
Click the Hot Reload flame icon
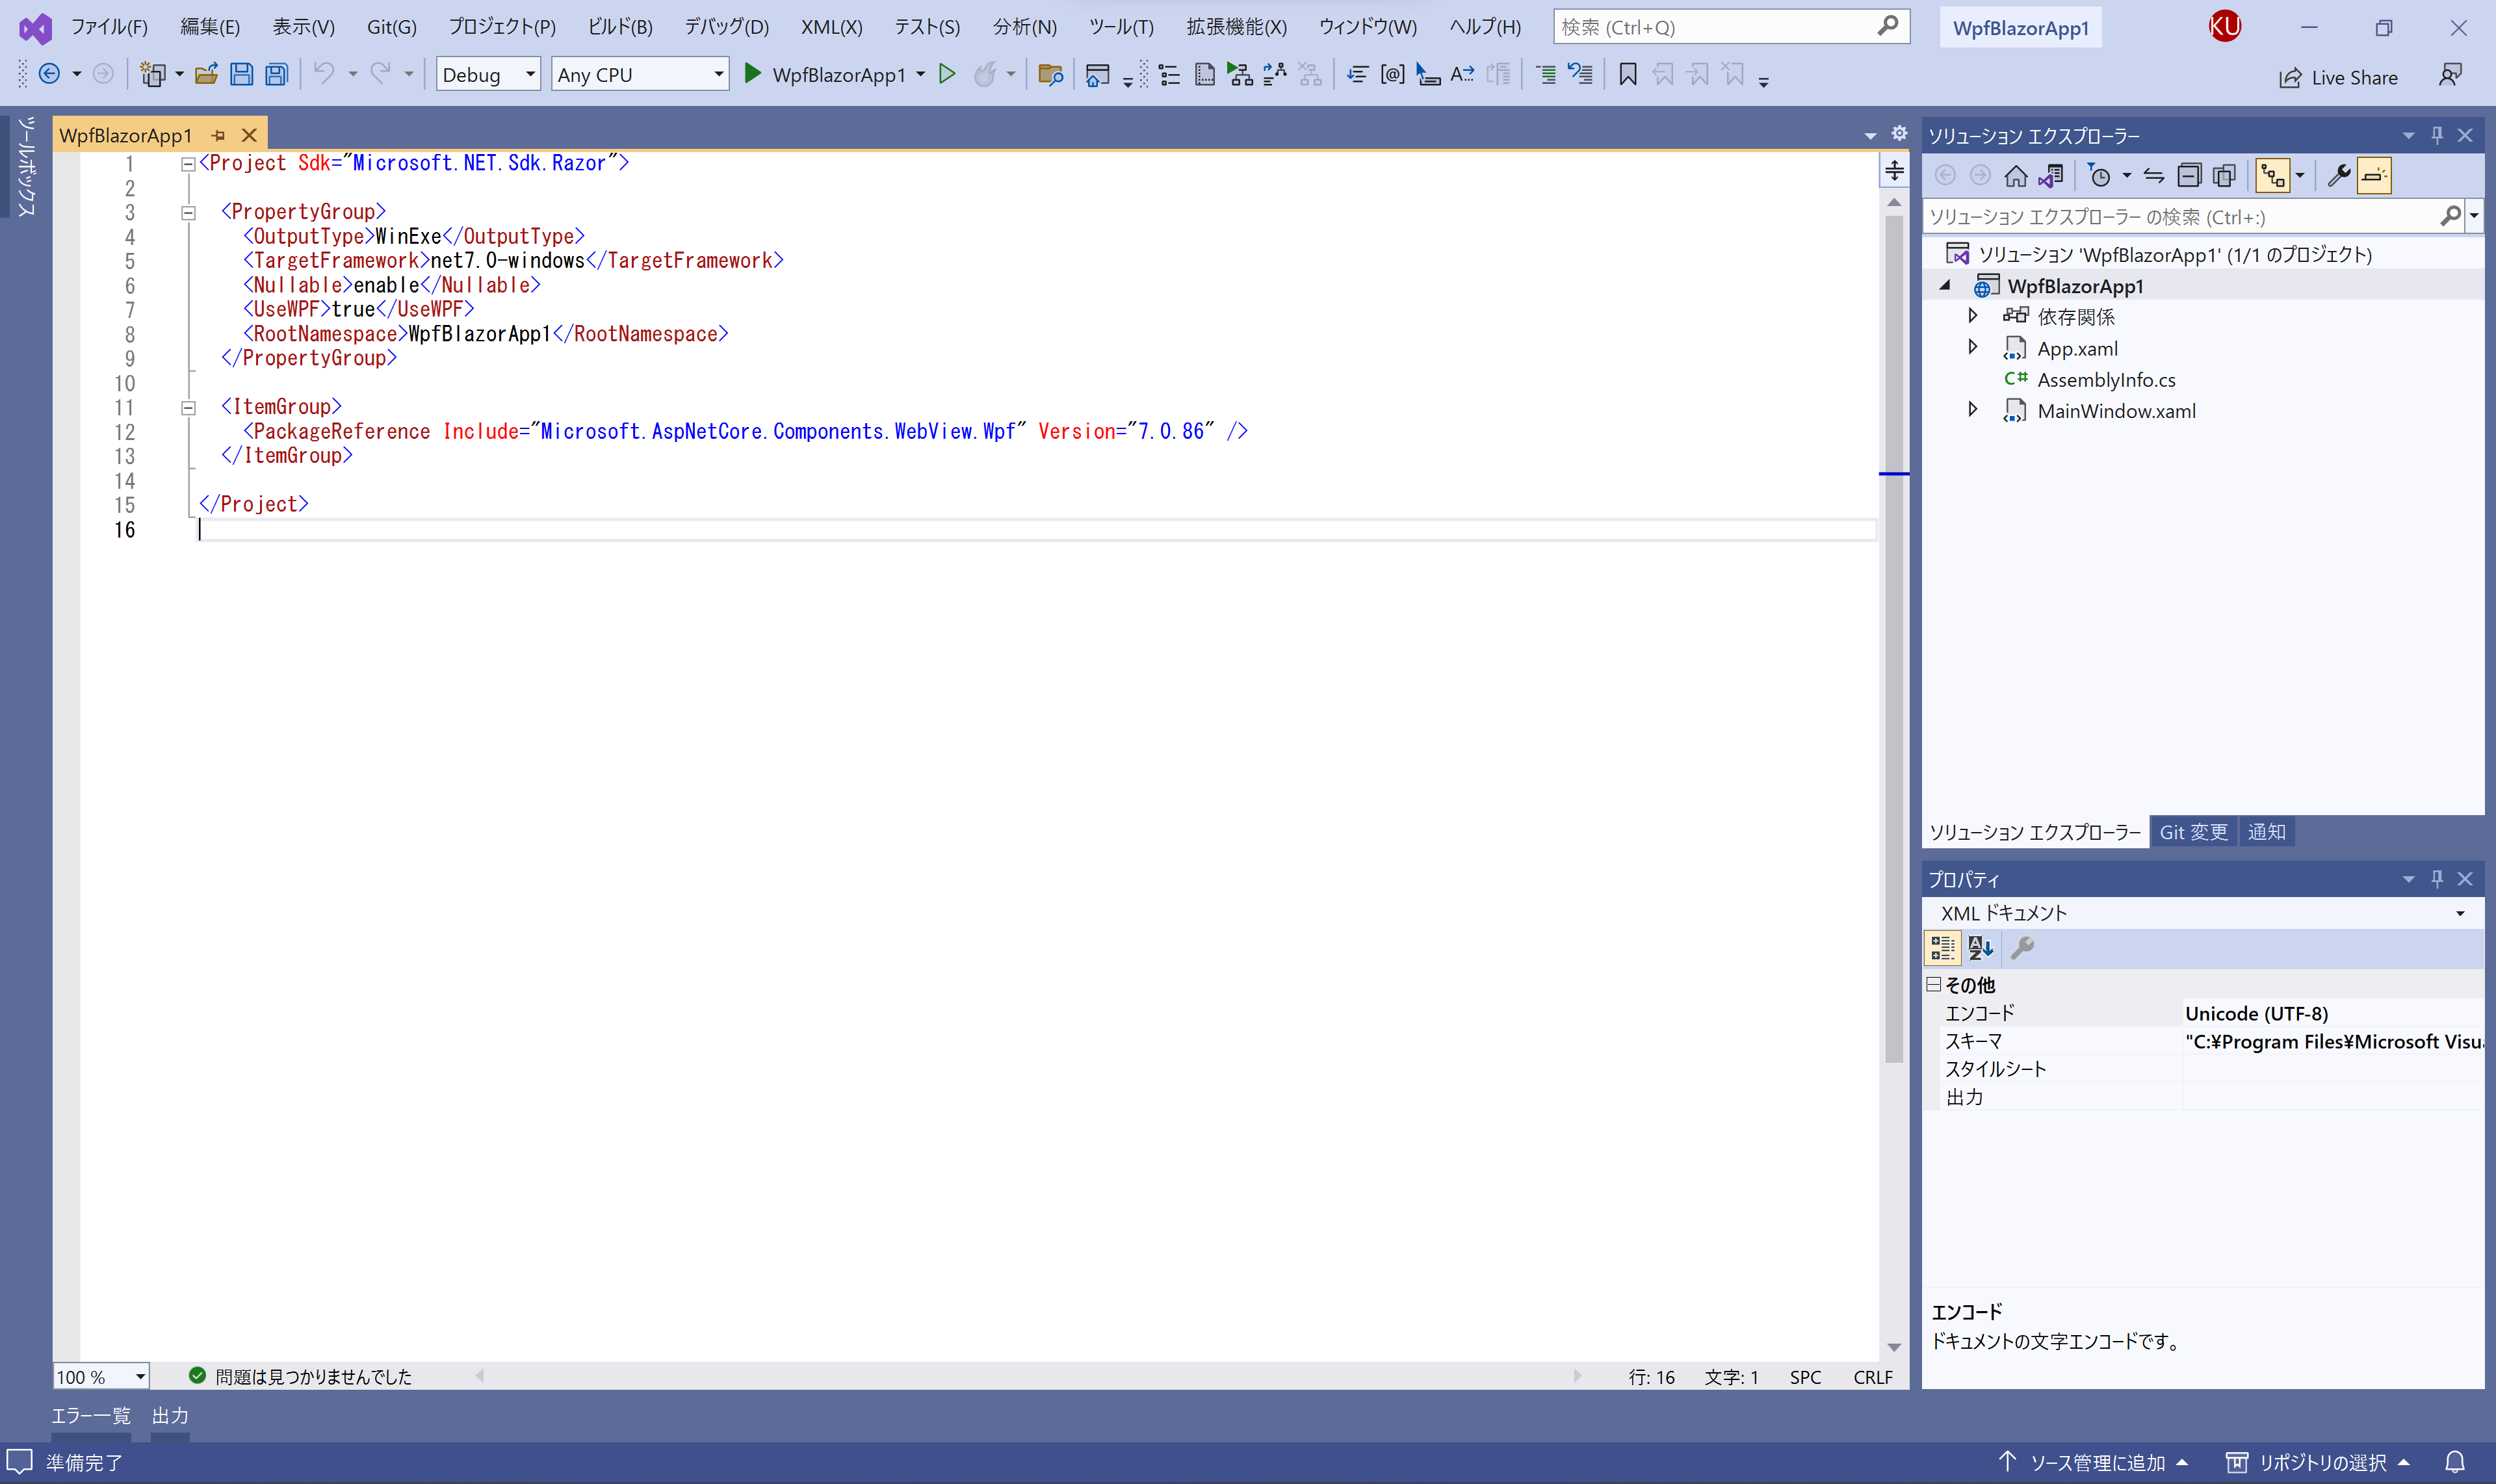click(985, 74)
